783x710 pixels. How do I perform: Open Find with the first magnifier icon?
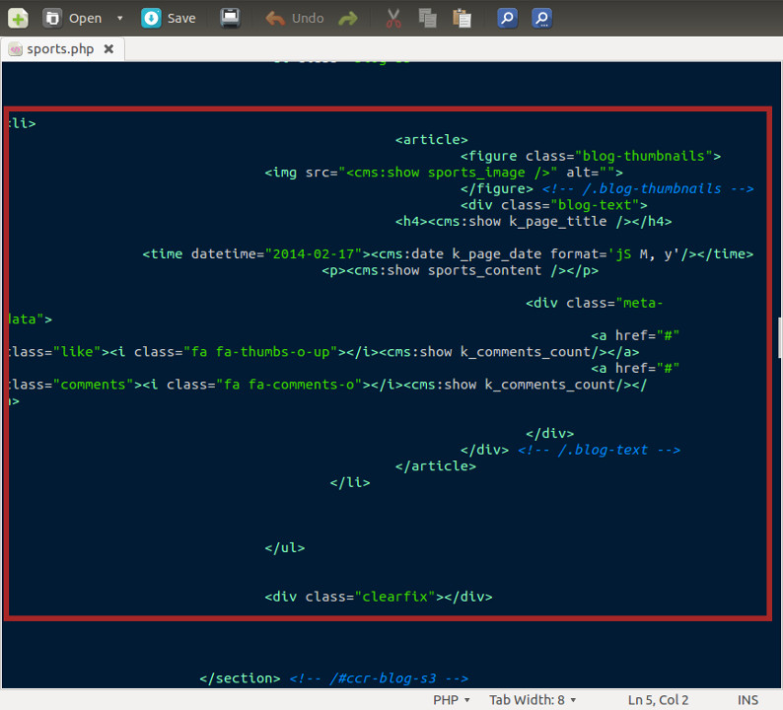(x=507, y=19)
